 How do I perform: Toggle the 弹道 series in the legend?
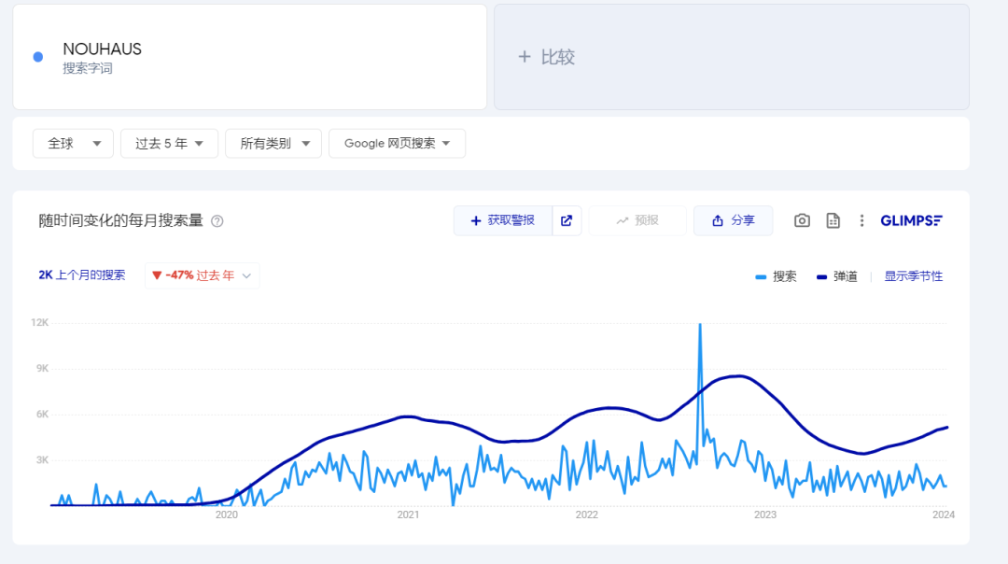coord(835,276)
